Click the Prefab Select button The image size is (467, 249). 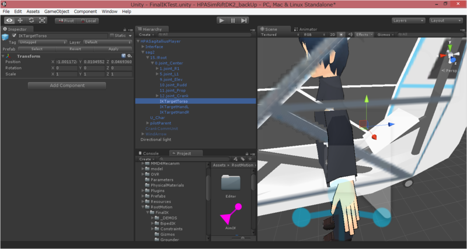(37, 49)
